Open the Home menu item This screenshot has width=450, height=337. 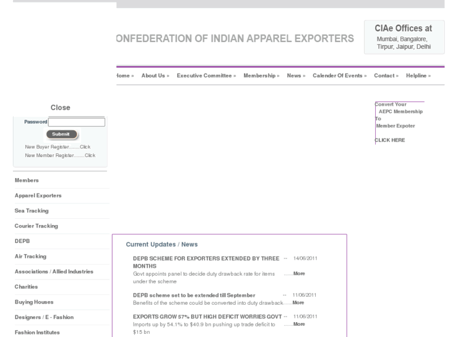(125, 75)
